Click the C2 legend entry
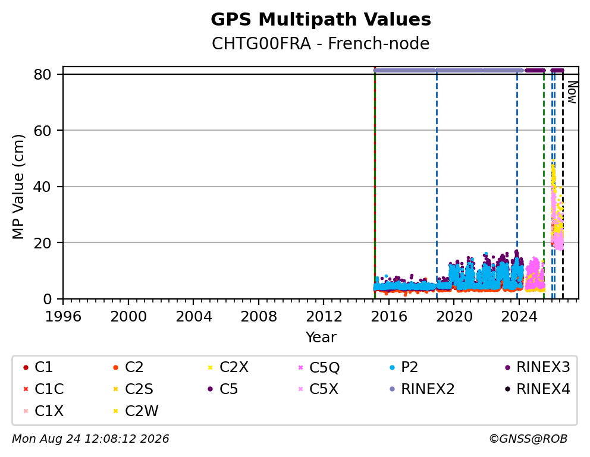The width and height of the screenshot is (590, 457). (x=128, y=367)
